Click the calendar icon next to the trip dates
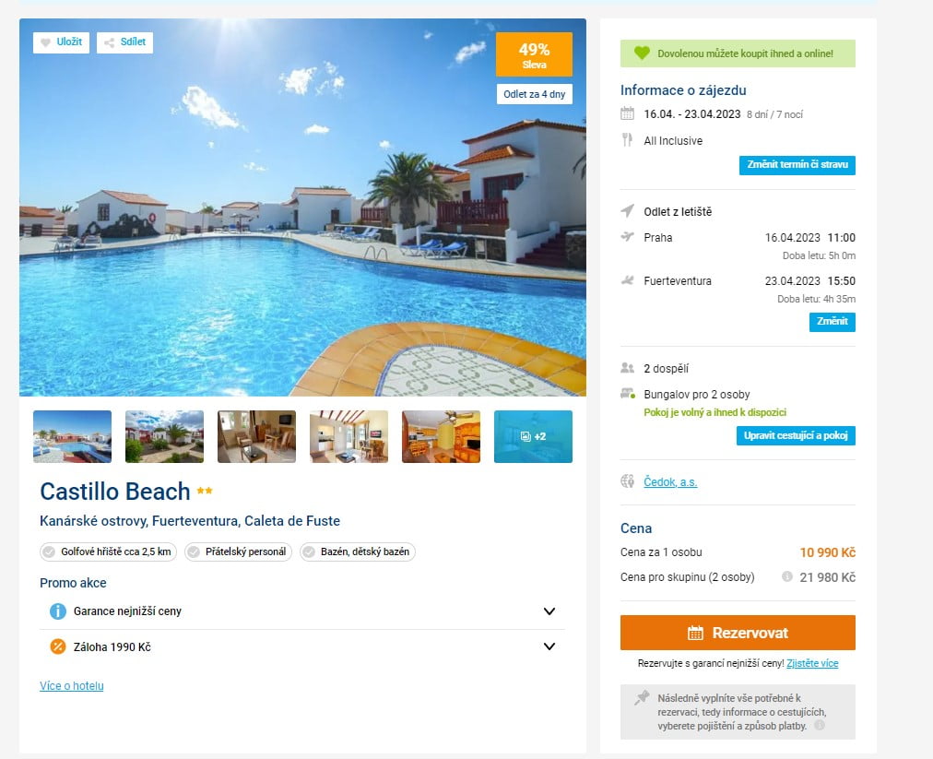This screenshot has width=933, height=759. point(627,113)
